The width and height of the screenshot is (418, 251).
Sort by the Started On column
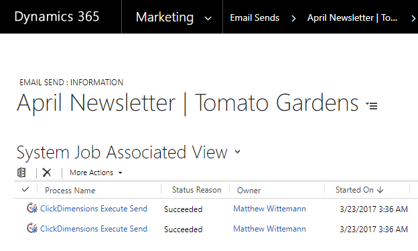pos(354,190)
